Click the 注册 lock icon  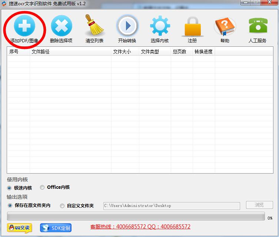coord(193,26)
